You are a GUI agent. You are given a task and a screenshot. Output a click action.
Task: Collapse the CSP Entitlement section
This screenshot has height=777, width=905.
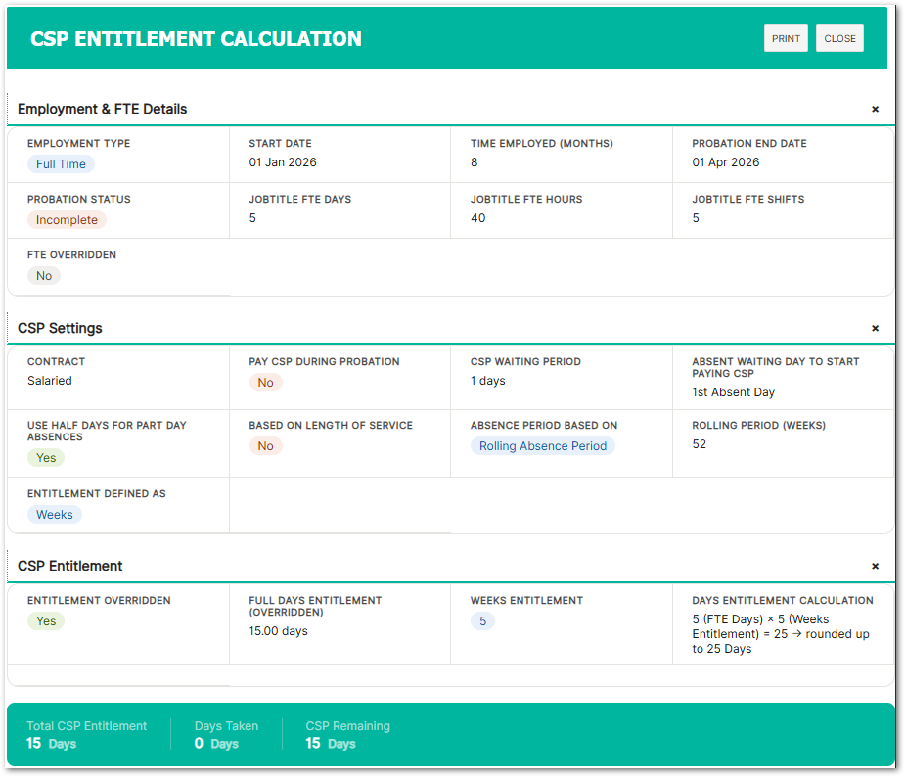coord(875,567)
